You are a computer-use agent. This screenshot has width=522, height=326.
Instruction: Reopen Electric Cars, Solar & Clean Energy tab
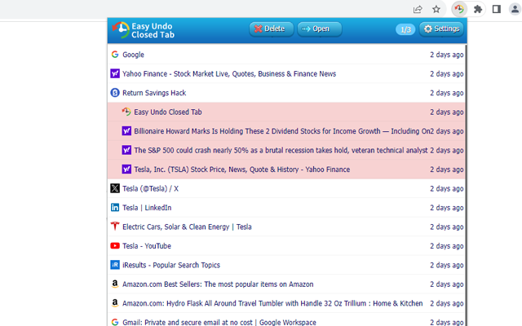tap(286, 227)
